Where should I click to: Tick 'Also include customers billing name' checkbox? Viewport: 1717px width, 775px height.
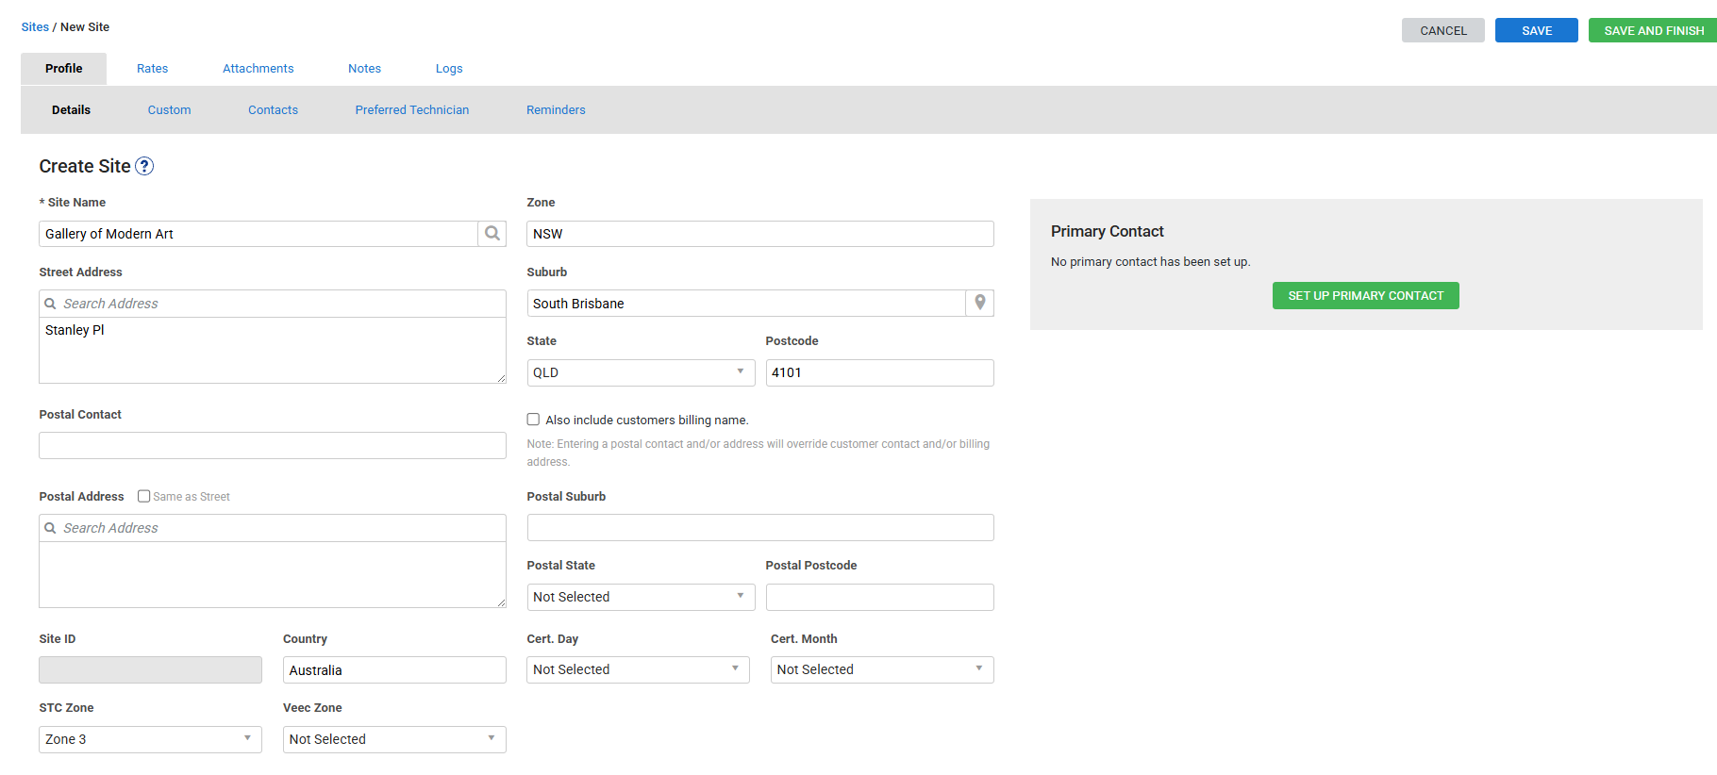[533, 420]
